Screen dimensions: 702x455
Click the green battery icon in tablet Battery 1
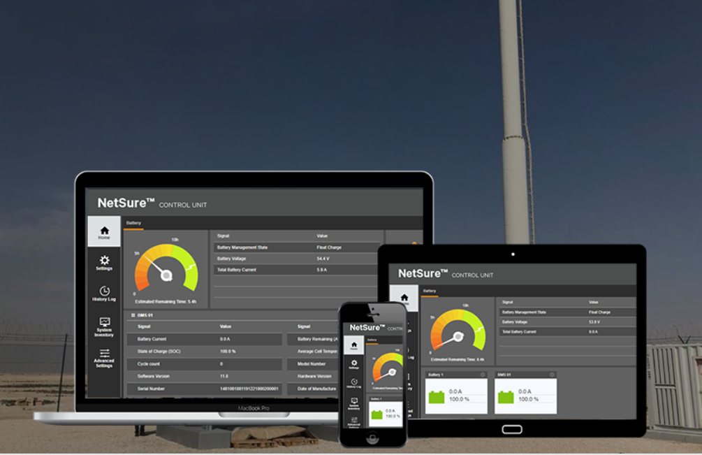tap(437, 397)
